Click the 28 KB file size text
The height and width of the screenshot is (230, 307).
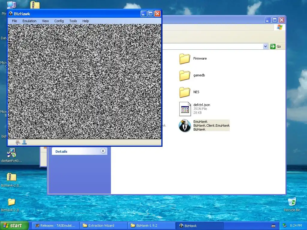[197, 113]
